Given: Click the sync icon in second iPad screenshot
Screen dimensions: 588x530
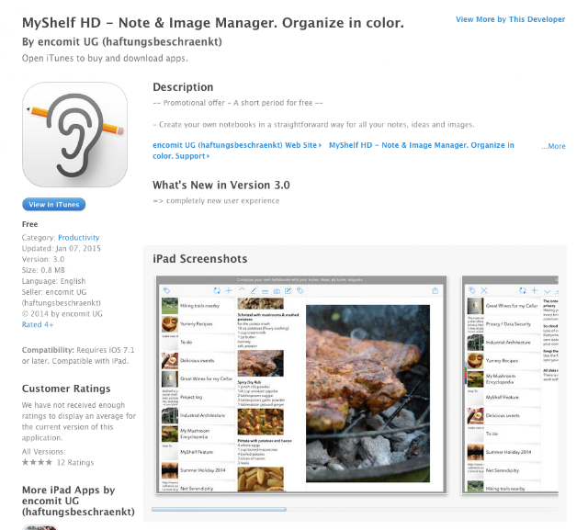Looking at the screenshot, I should (x=523, y=290).
